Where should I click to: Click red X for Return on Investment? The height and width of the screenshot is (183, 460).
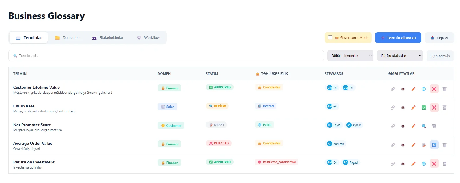point(434,164)
